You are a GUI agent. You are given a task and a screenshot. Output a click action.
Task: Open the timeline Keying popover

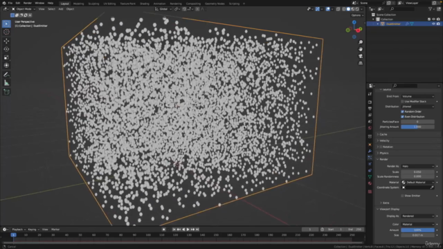point(33,230)
